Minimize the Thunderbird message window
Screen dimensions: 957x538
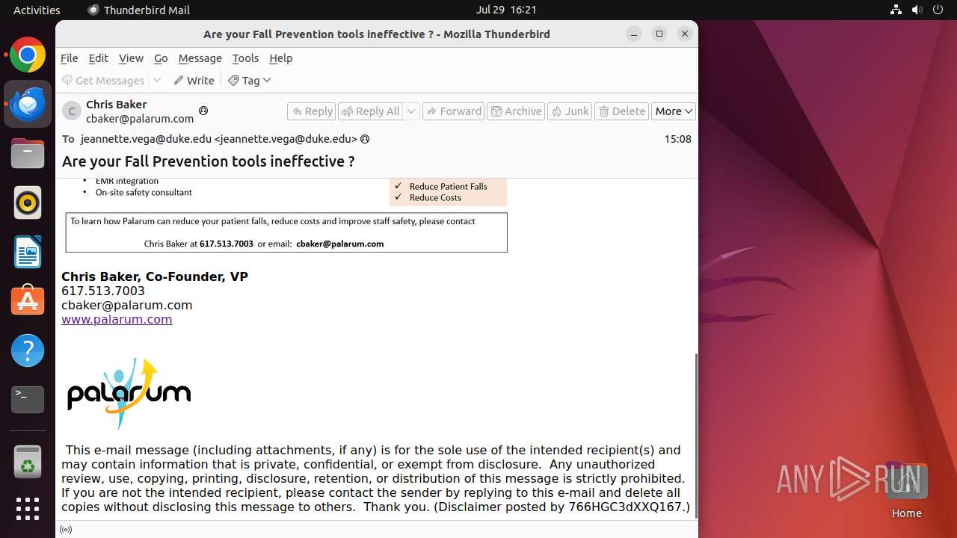tap(634, 34)
